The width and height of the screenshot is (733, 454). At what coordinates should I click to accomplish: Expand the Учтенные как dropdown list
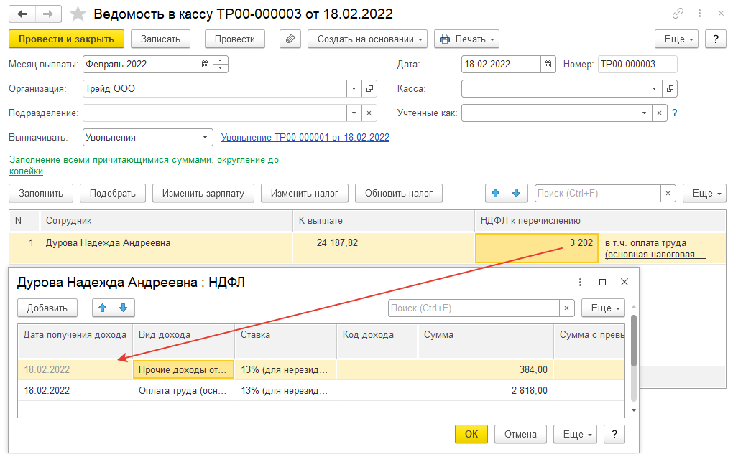pos(644,113)
